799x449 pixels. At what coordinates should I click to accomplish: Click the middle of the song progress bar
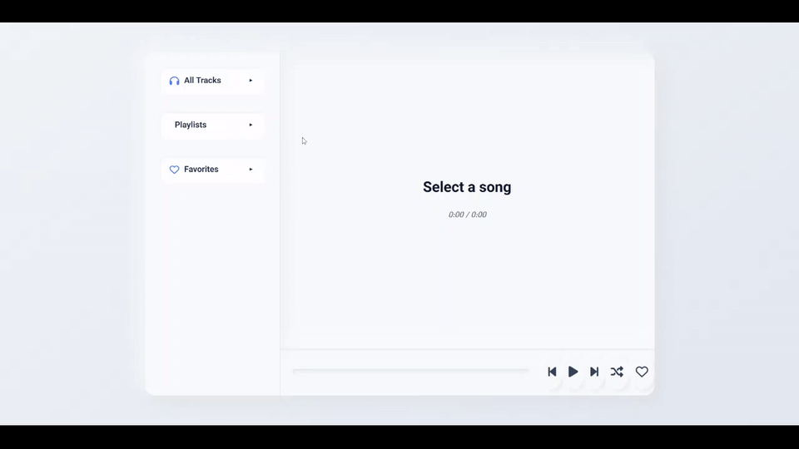coord(411,371)
